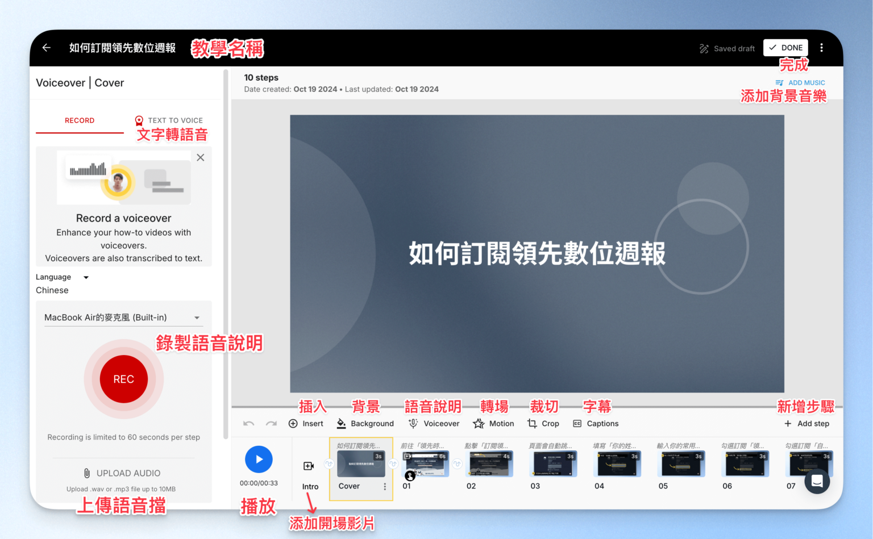
Task: Open the Cover step options menu
Action: [x=384, y=486]
